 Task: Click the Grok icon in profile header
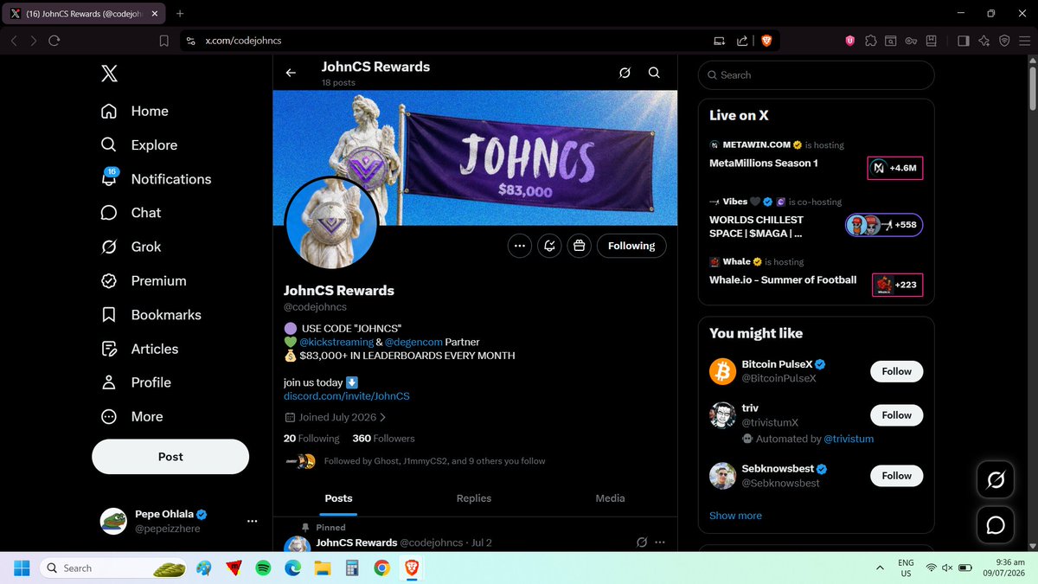point(625,74)
